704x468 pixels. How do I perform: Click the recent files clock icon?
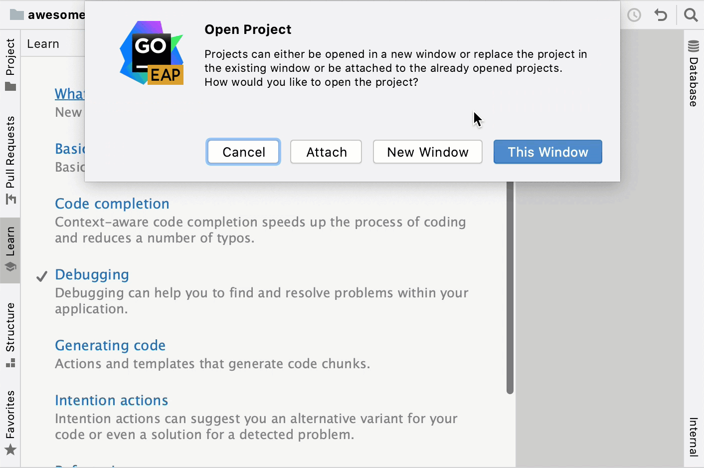tap(634, 15)
